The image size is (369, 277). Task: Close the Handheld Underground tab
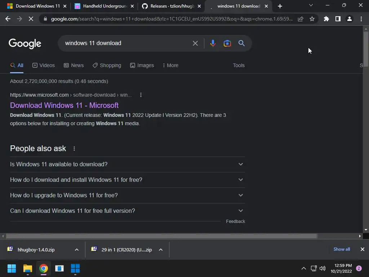coord(132,6)
